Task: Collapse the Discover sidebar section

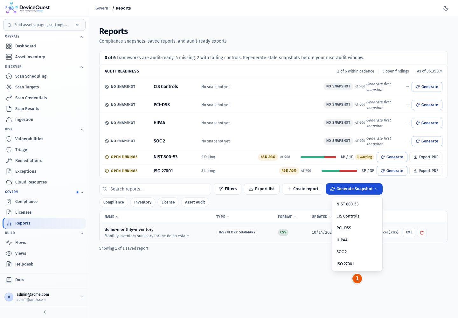Action: click(82, 67)
